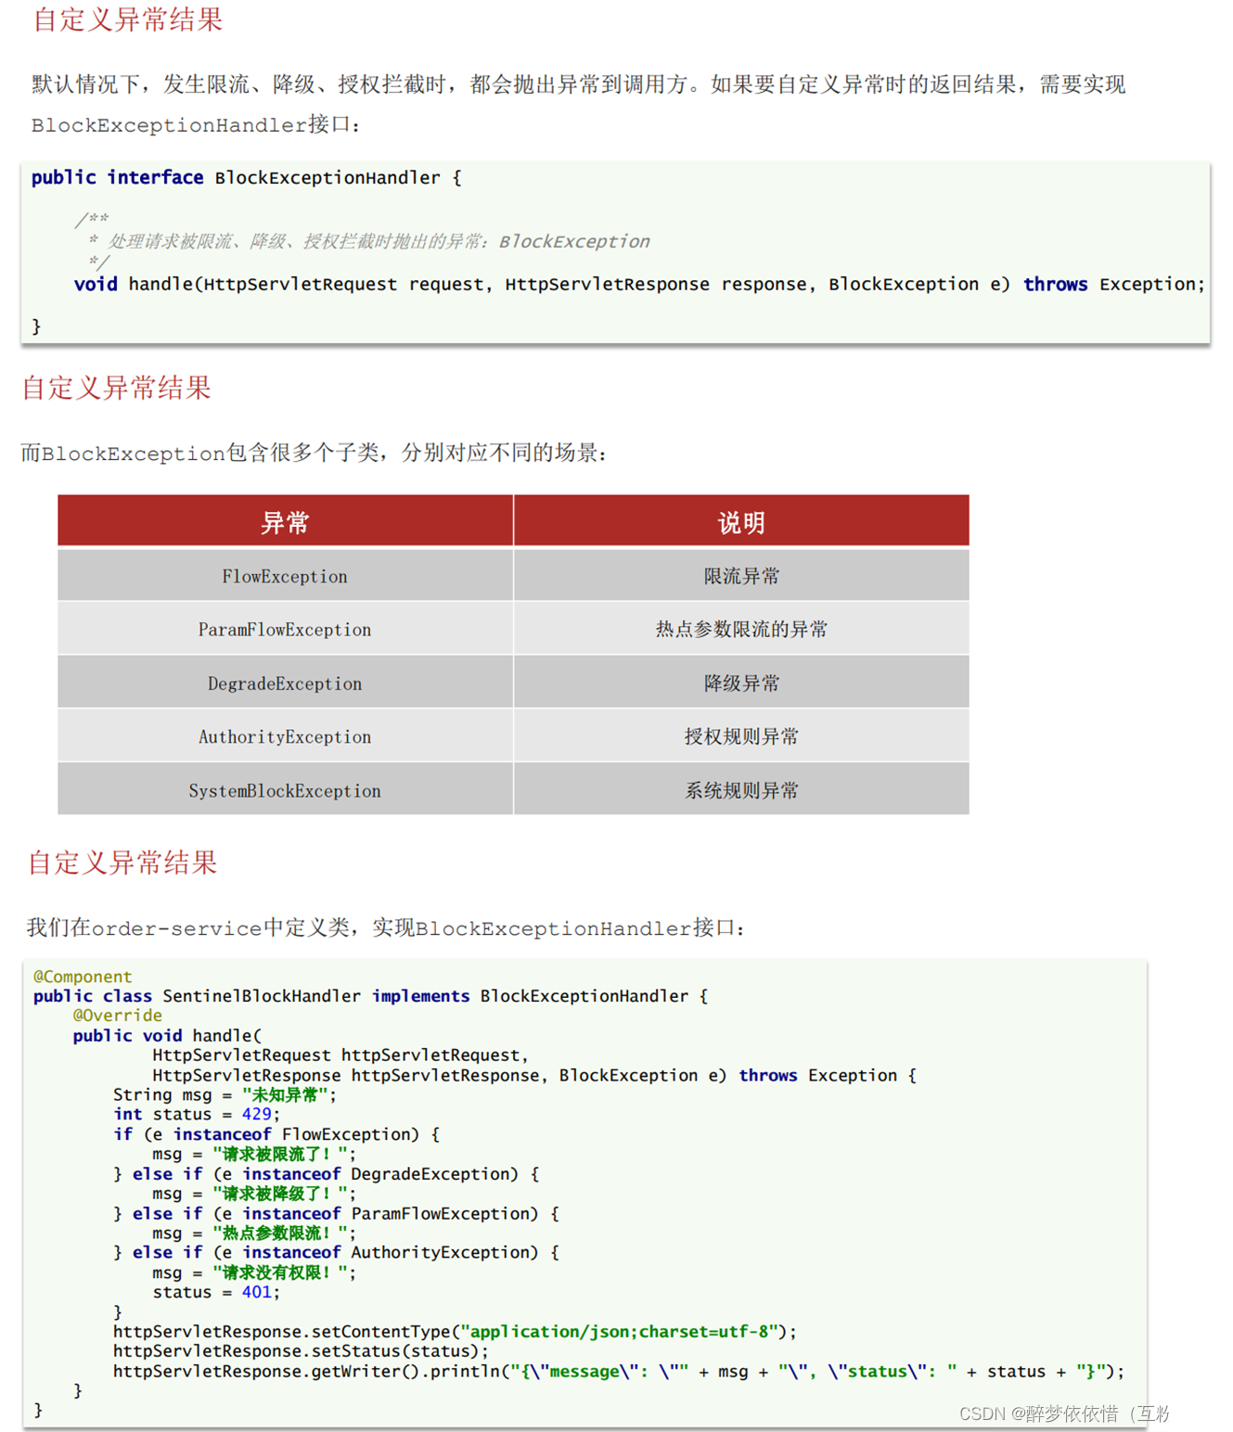Click the 授权规则异常 description cell

pos(741,737)
